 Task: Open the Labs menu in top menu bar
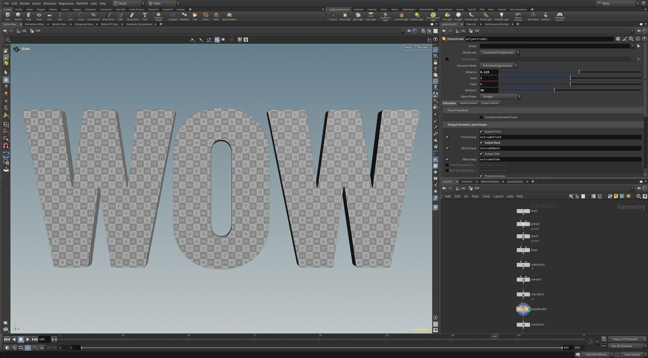click(x=94, y=3)
